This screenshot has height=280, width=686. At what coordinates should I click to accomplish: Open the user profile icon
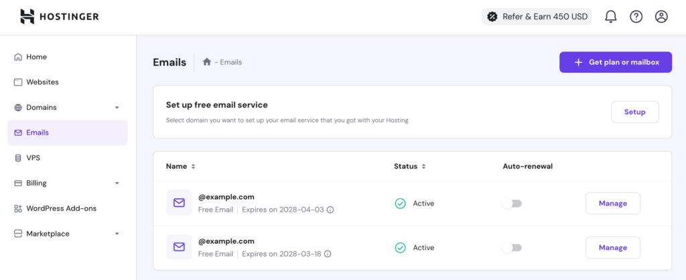coord(661,17)
